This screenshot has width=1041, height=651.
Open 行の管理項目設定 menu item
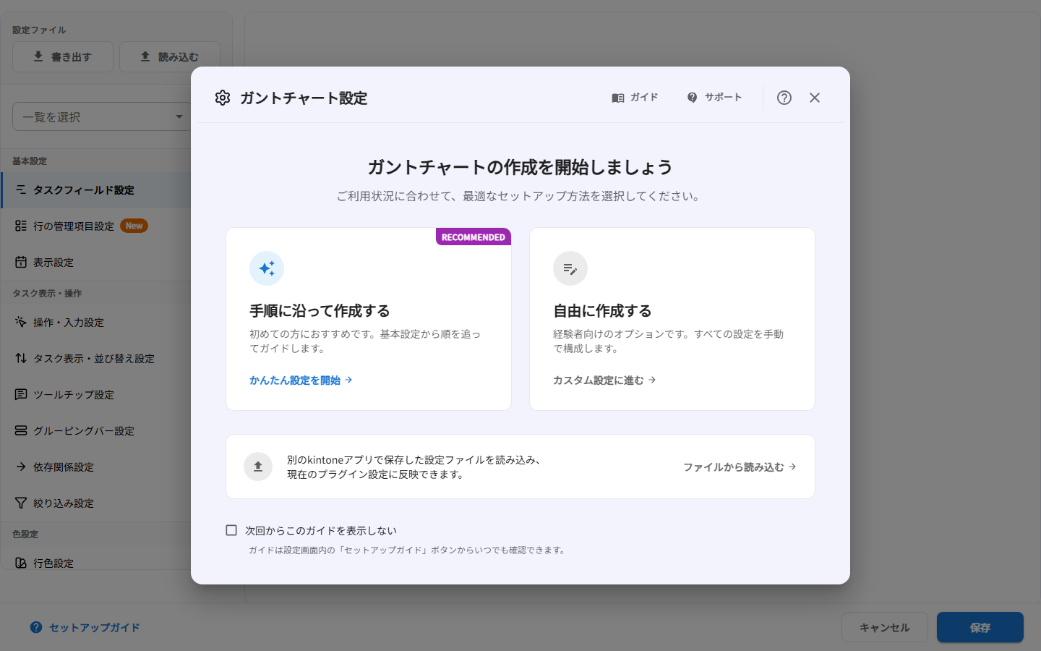point(96,226)
